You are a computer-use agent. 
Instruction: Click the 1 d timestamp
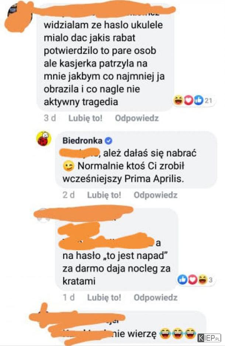(x=69, y=297)
